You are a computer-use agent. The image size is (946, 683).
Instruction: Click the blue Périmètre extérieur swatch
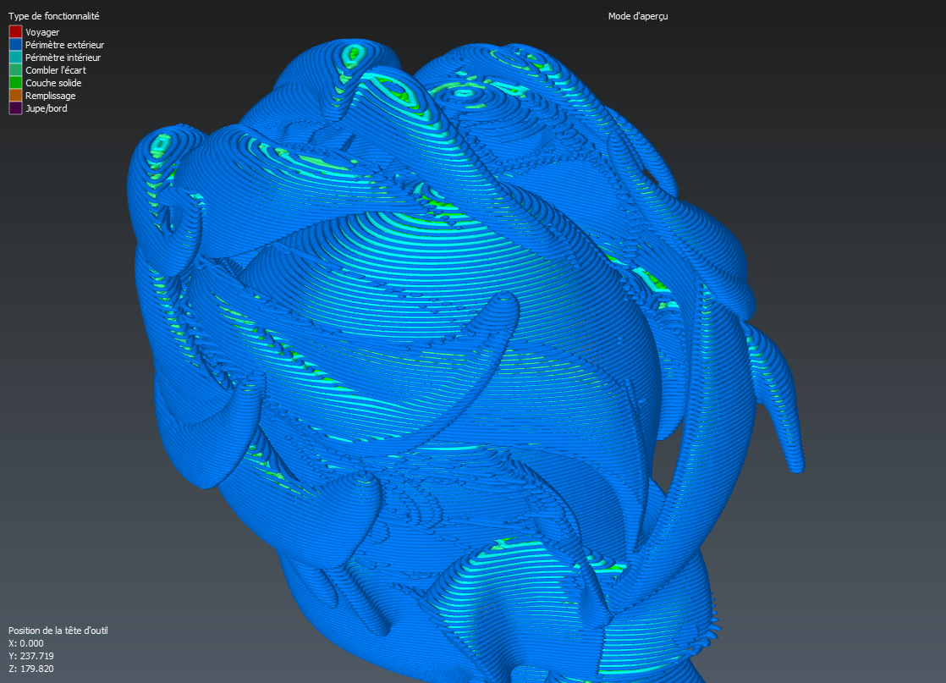pyautogui.click(x=15, y=45)
